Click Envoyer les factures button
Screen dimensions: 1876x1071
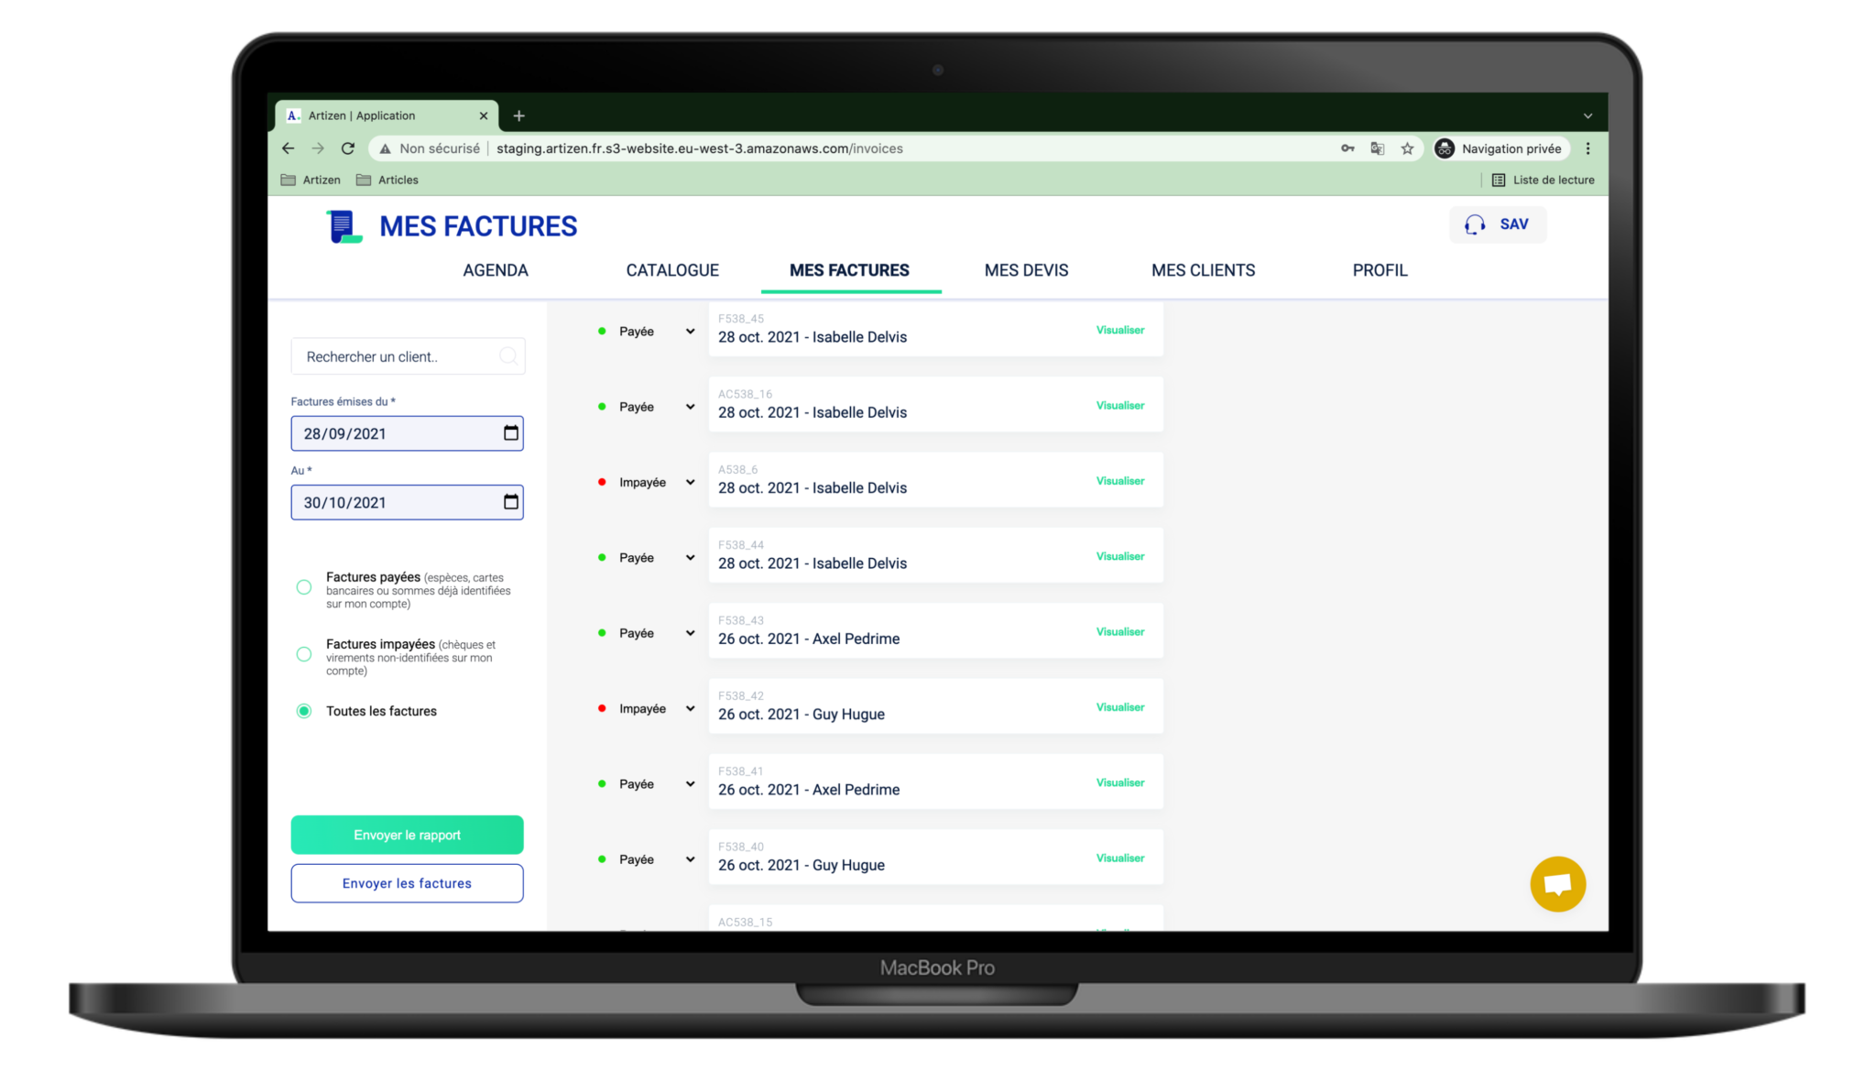coord(408,883)
